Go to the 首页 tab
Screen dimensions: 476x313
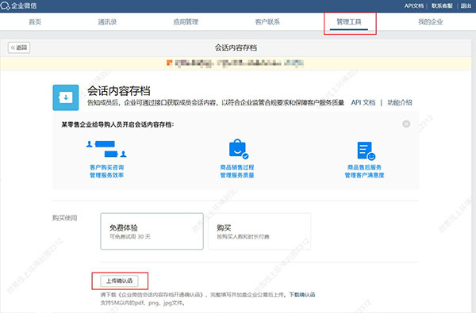pos(35,22)
